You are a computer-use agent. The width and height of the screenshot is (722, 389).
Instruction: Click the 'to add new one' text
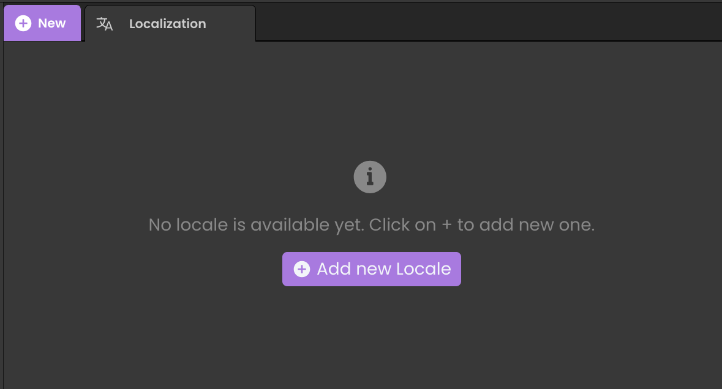pos(525,225)
